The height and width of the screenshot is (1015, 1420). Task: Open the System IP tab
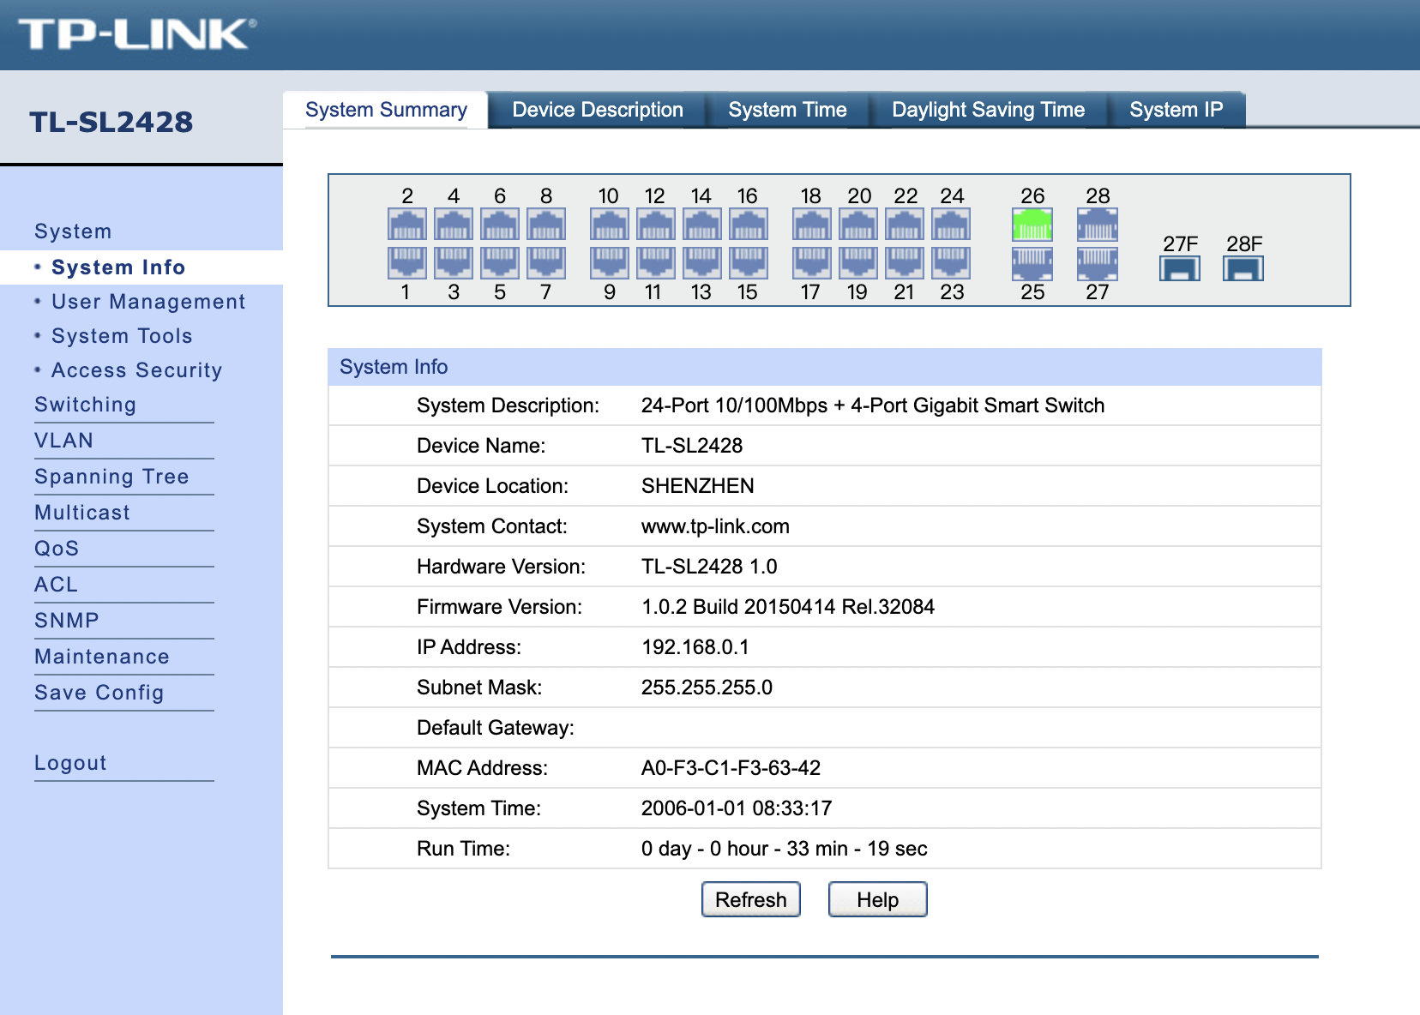click(x=1176, y=110)
